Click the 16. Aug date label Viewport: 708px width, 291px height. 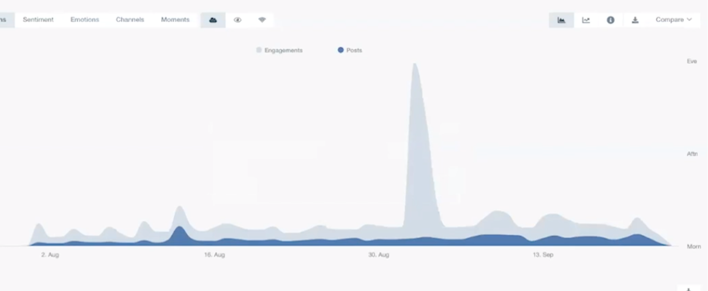pos(214,255)
